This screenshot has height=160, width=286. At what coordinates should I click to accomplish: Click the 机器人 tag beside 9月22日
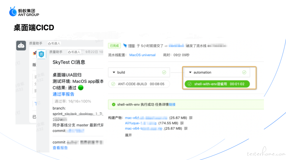pos(74,52)
